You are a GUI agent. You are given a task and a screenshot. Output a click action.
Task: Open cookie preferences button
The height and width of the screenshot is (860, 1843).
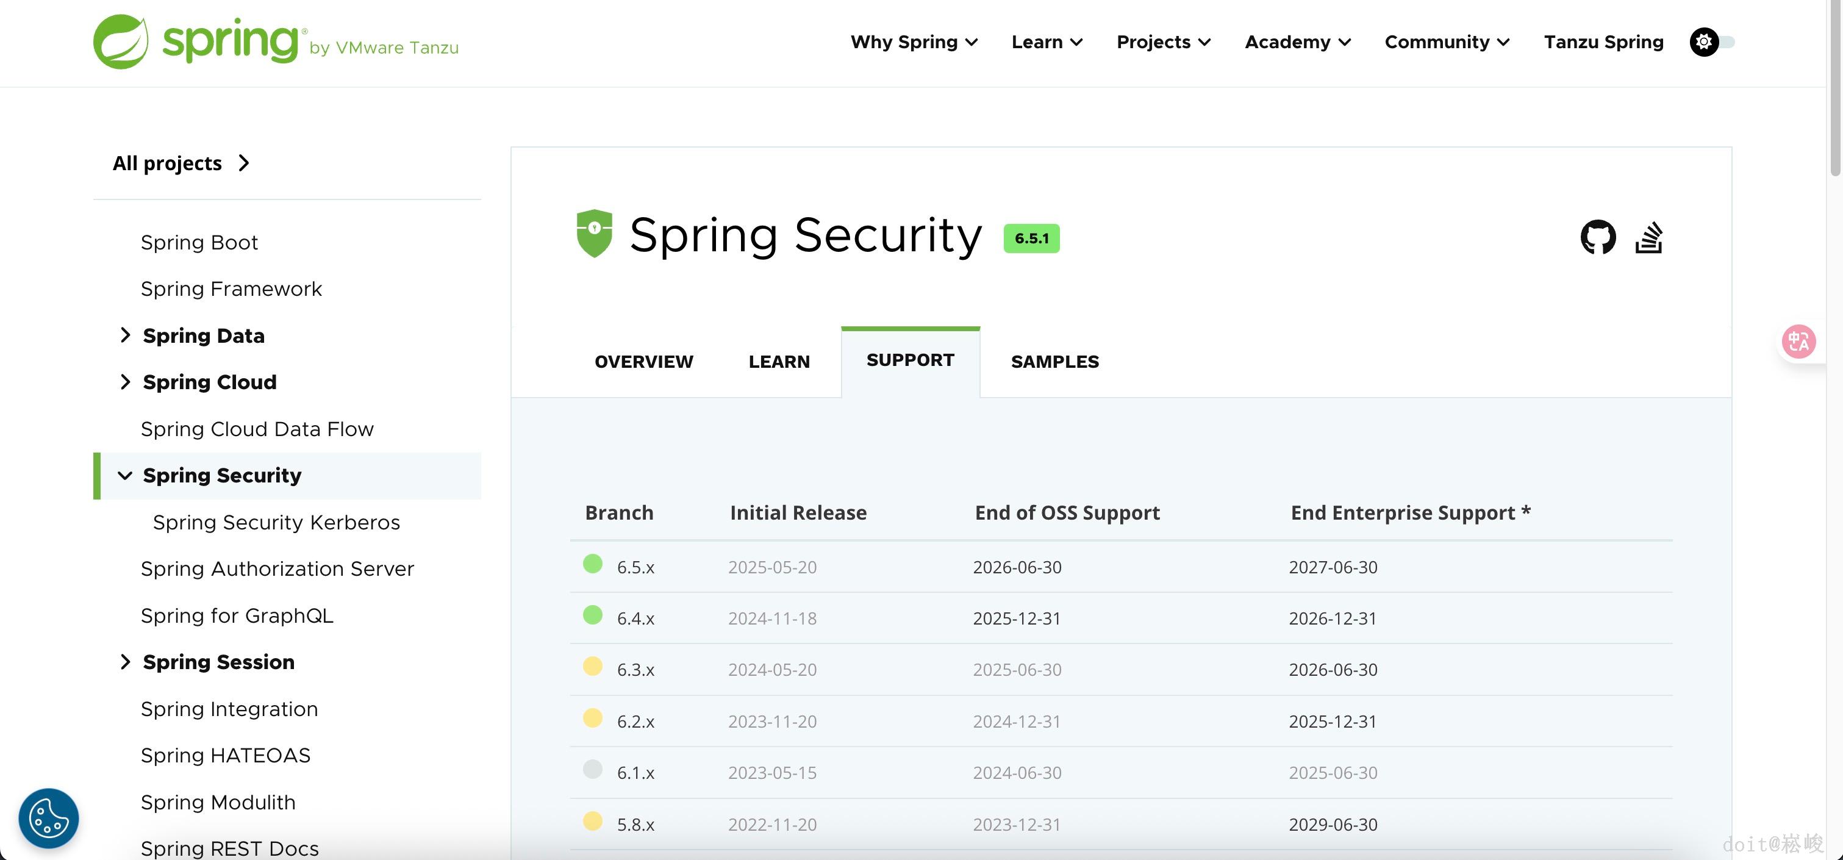pos(49,818)
